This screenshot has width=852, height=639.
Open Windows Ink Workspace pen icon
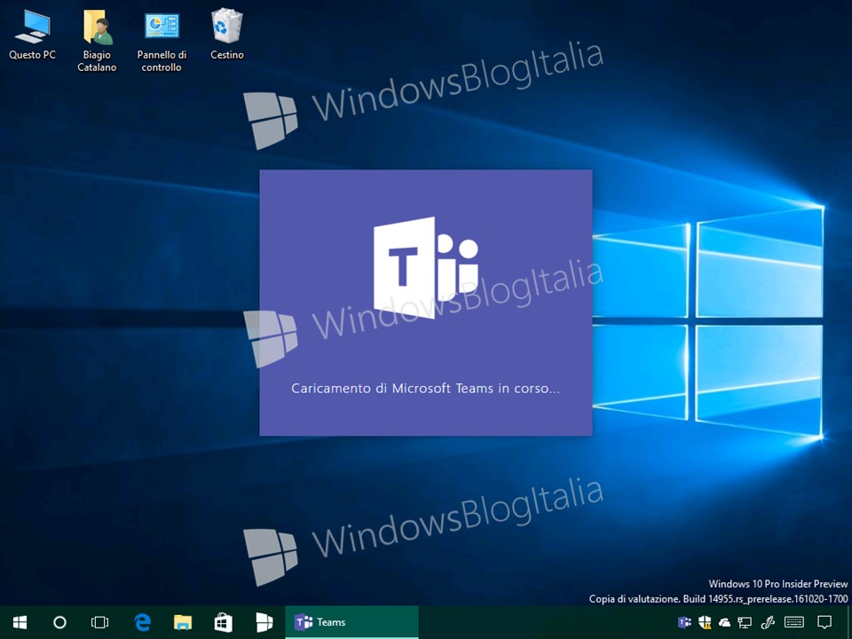point(768,622)
